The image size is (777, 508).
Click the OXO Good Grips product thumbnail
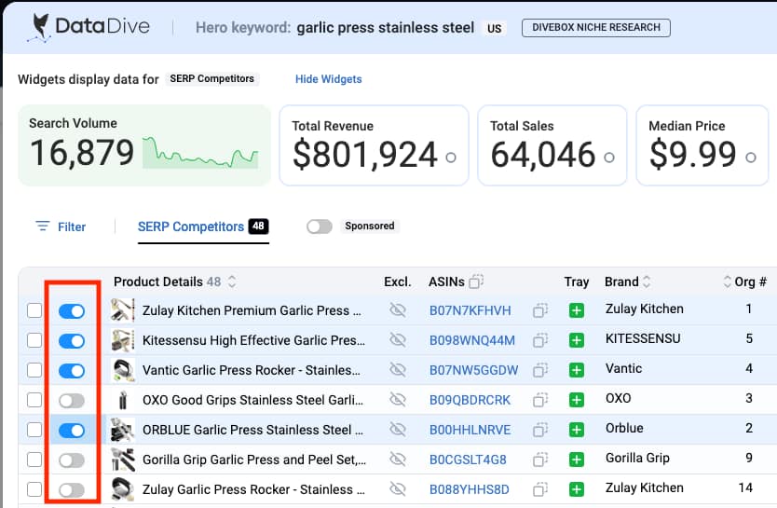click(123, 400)
